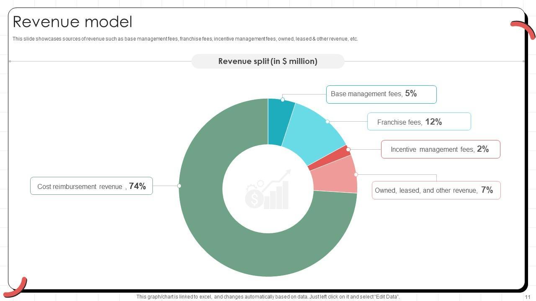Select the Cost reimbursement revenue 74% label
536x301 pixels.
pyautogui.click(x=91, y=186)
